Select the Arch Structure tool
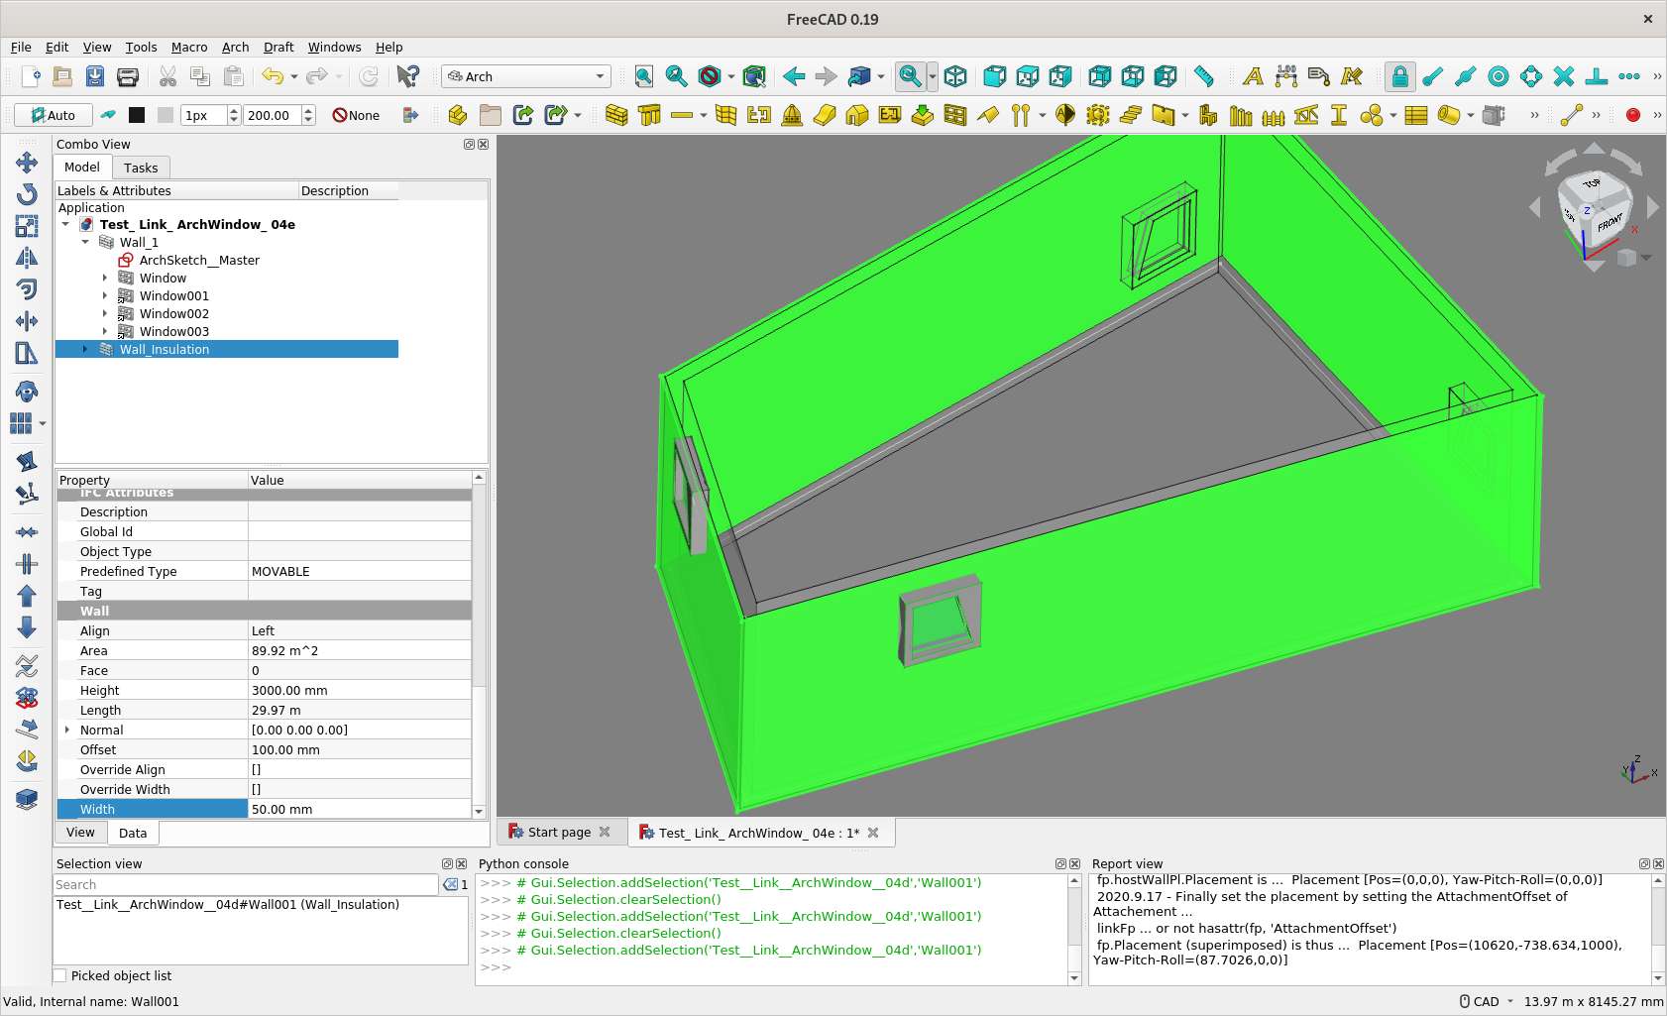 [649, 115]
